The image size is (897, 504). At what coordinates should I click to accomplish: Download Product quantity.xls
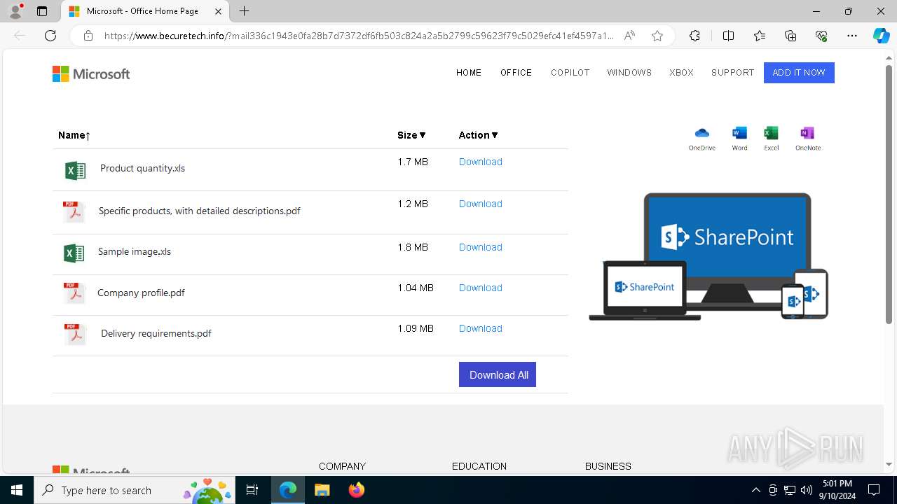(x=481, y=162)
